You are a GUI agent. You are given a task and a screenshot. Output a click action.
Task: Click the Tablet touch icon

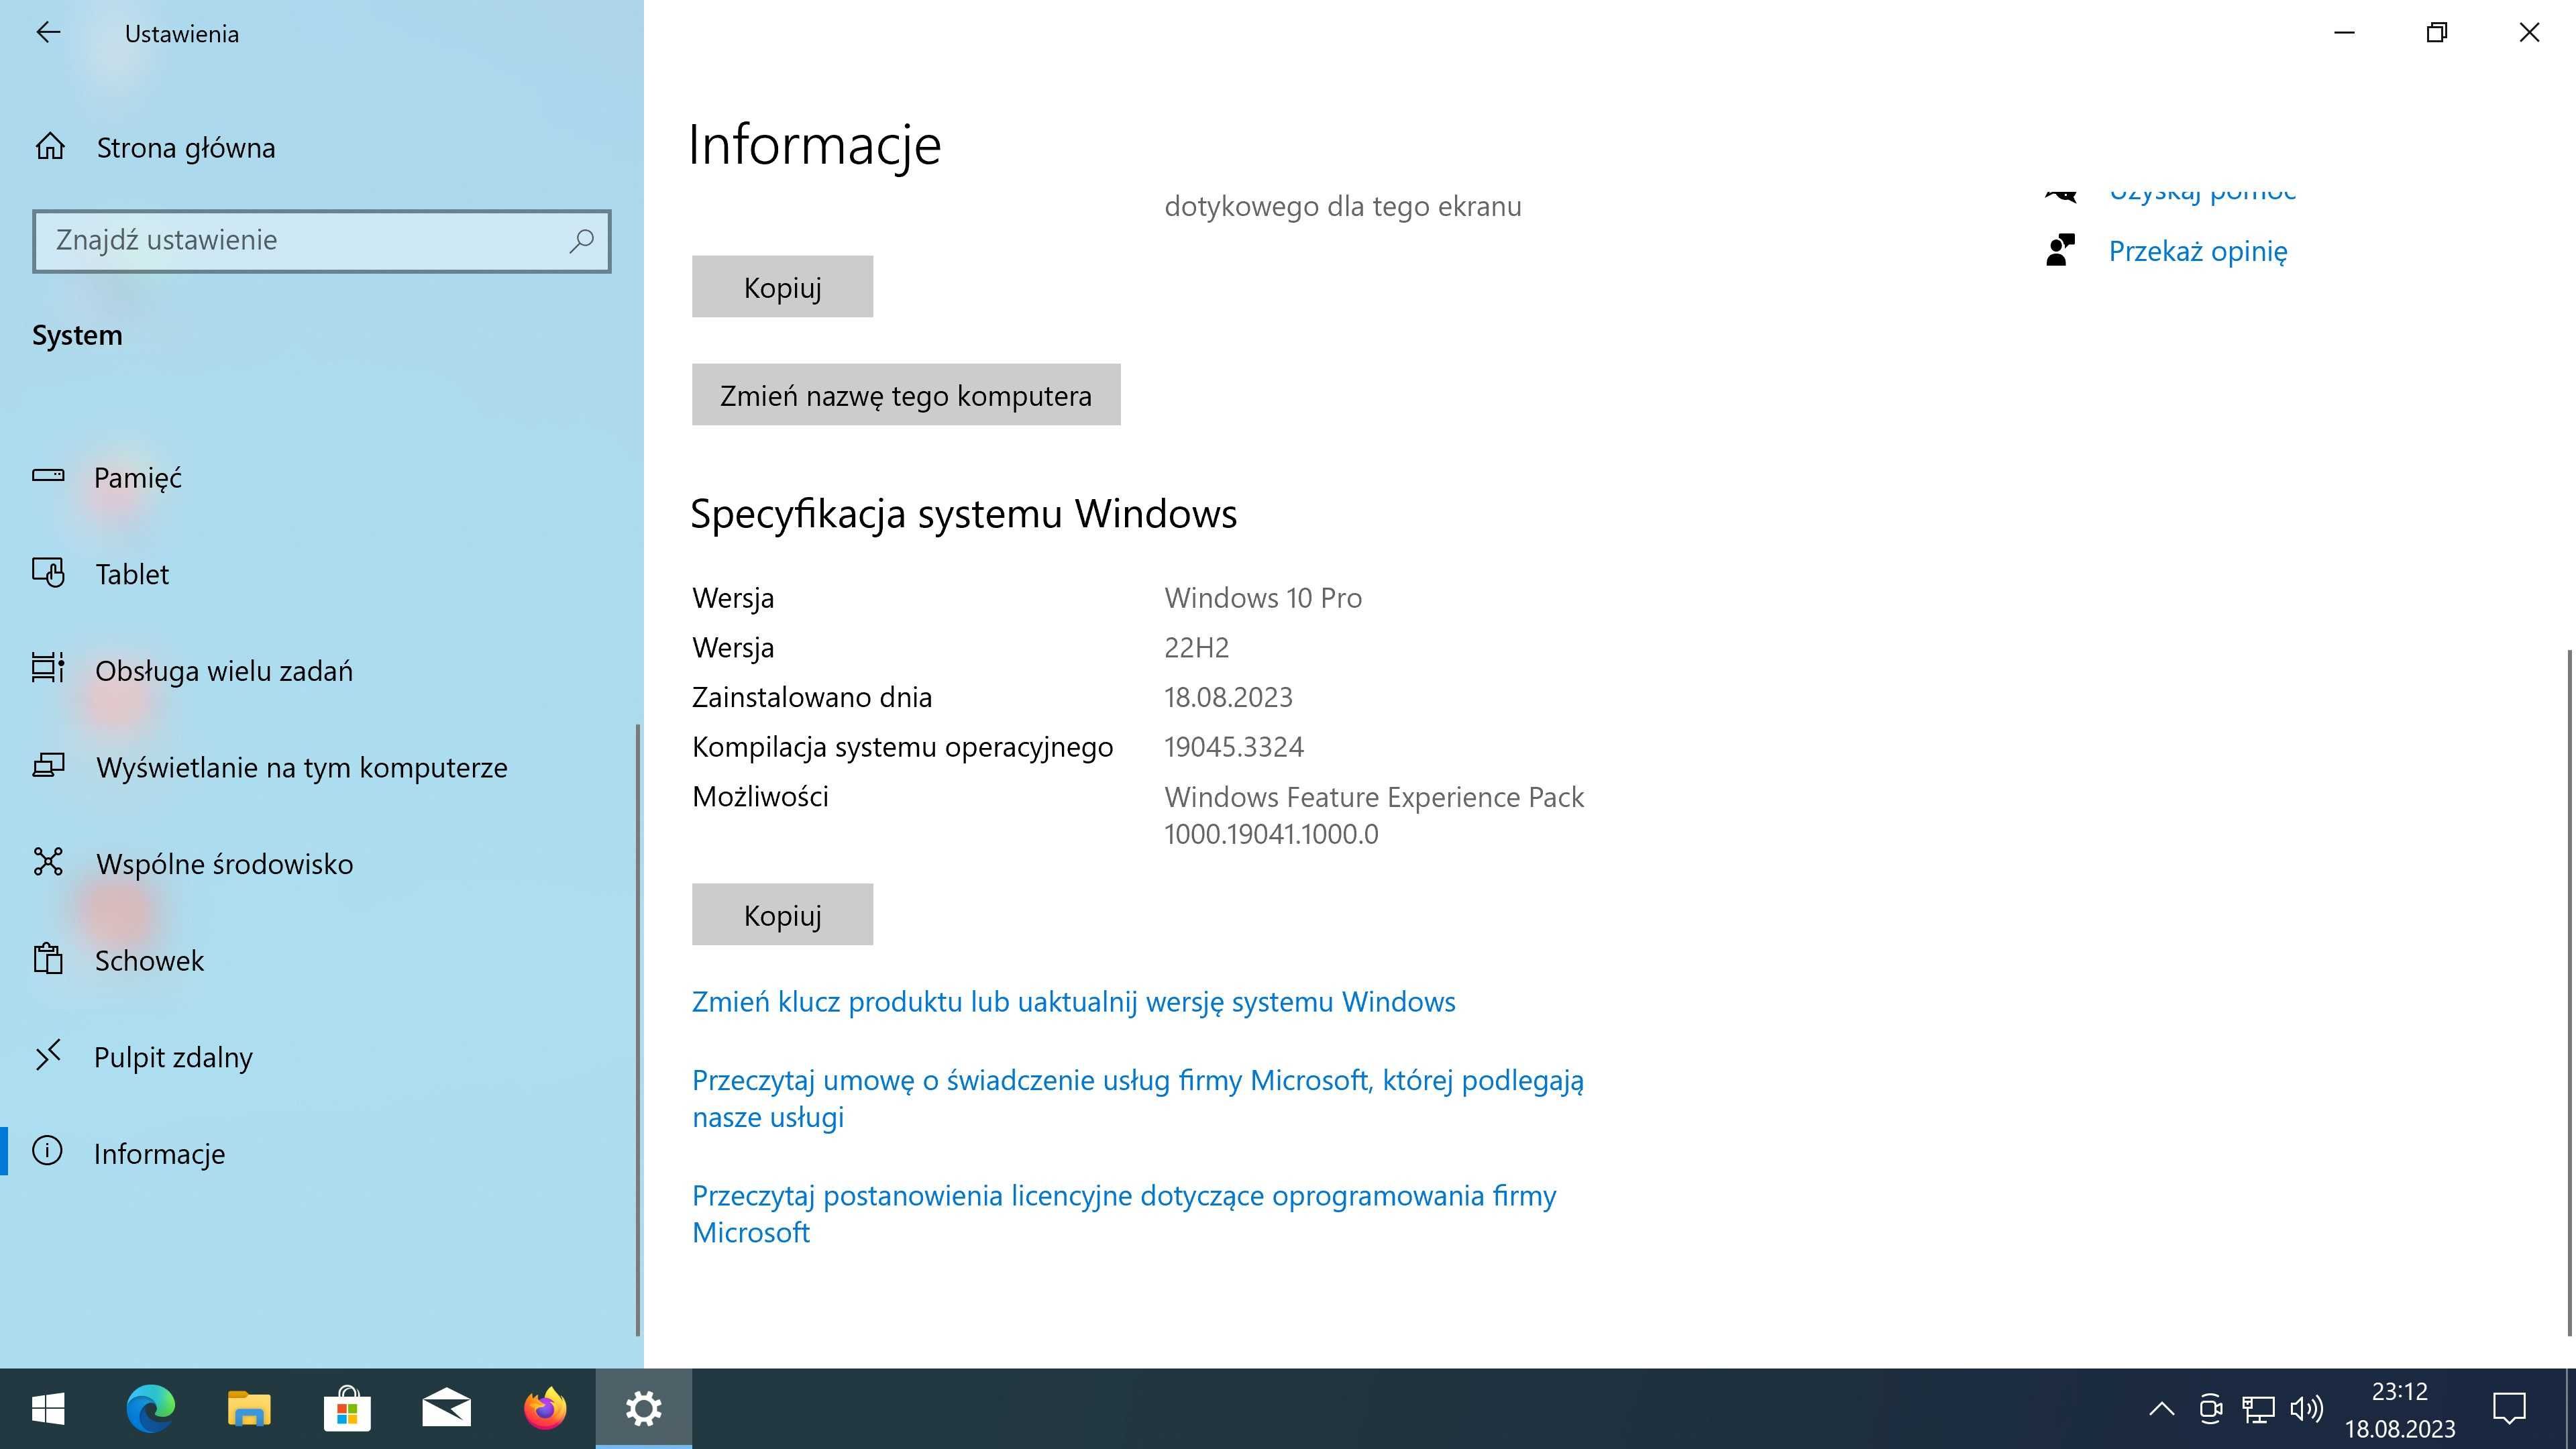(48, 572)
